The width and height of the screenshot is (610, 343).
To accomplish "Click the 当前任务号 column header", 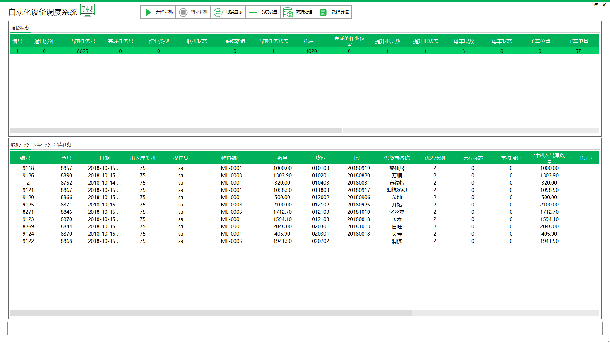I will coord(82,41).
